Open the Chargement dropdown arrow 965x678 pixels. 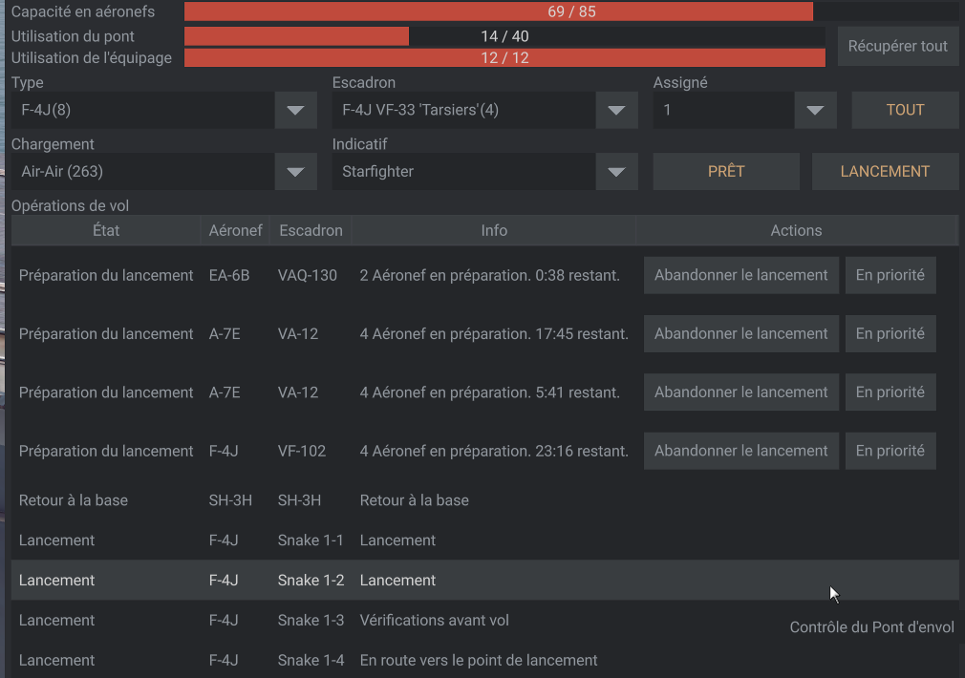click(295, 172)
